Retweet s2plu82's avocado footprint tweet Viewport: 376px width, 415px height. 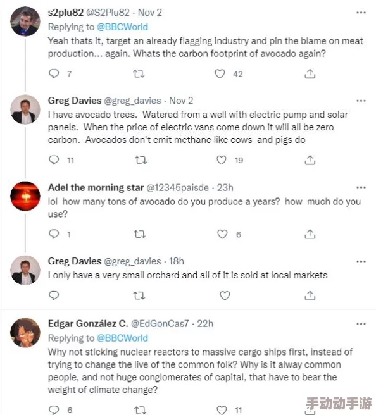tap(139, 73)
